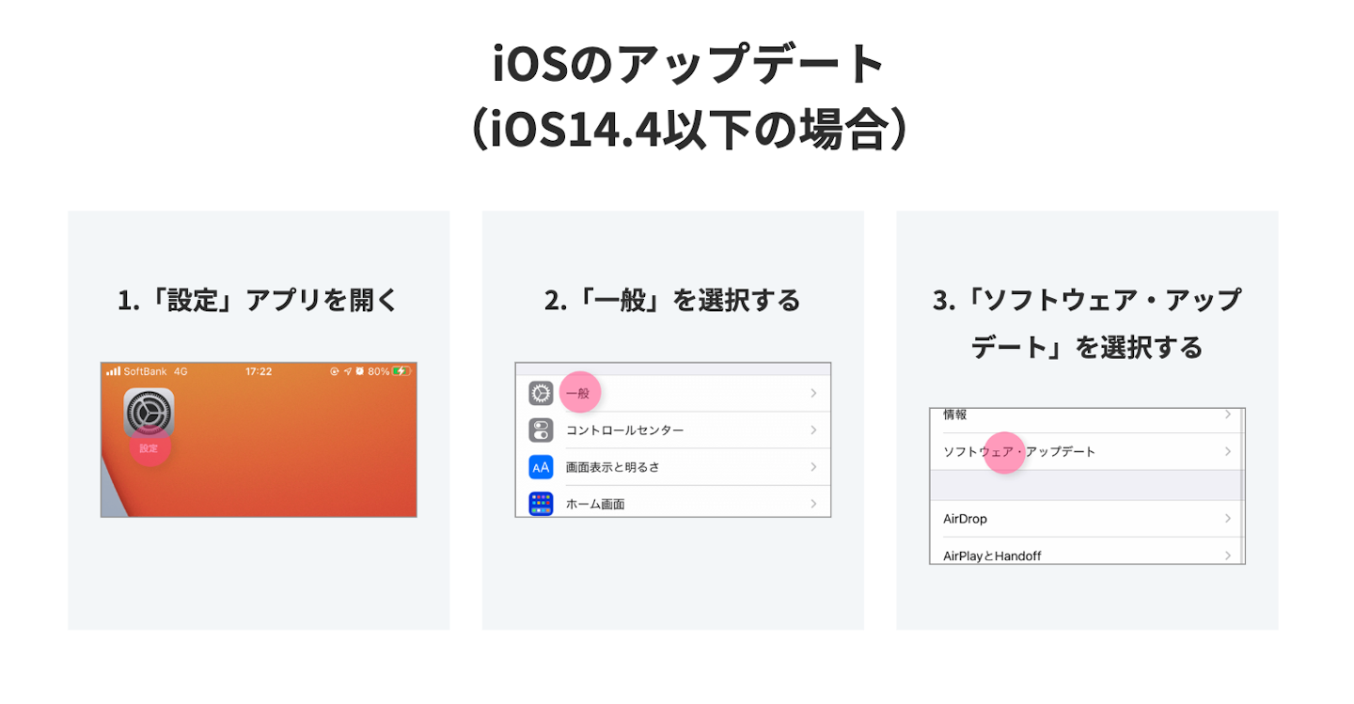Image resolution: width=1354 pixels, height=704 pixels.
Task: Click the AA icon for 画面表示と明るさ
Action: [541, 466]
